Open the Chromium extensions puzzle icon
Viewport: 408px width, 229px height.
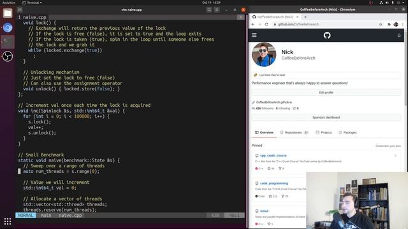[389, 24]
